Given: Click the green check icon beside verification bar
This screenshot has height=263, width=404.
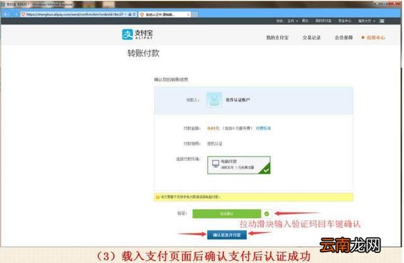Looking at the screenshot, I should [x=266, y=214].
